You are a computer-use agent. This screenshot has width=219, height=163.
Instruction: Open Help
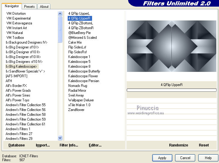coord(208,158)
